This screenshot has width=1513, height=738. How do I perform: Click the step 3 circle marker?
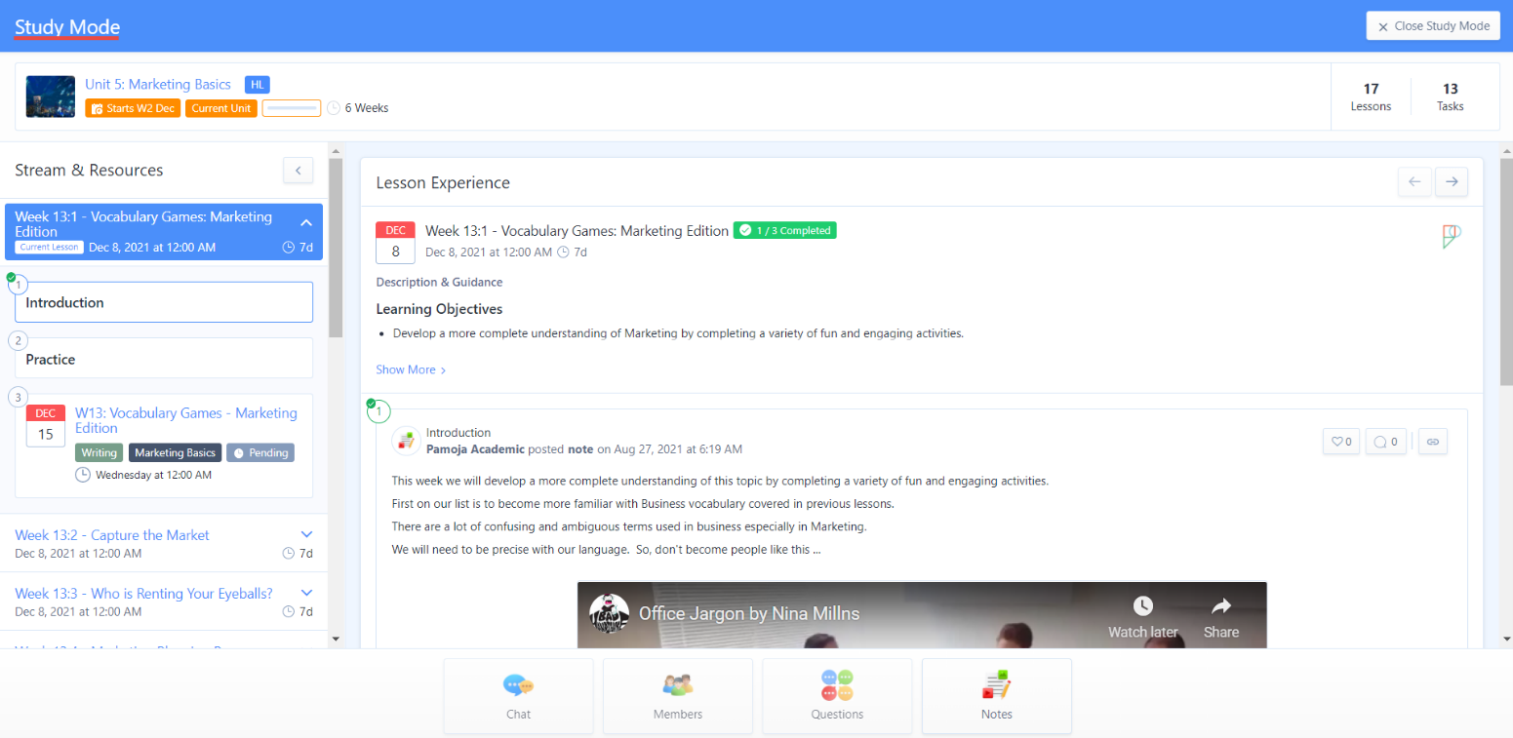(x=18, y=397)
